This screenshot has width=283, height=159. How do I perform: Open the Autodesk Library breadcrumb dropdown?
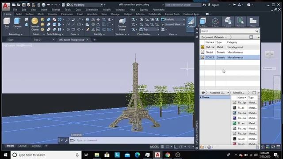coord(228,93)
